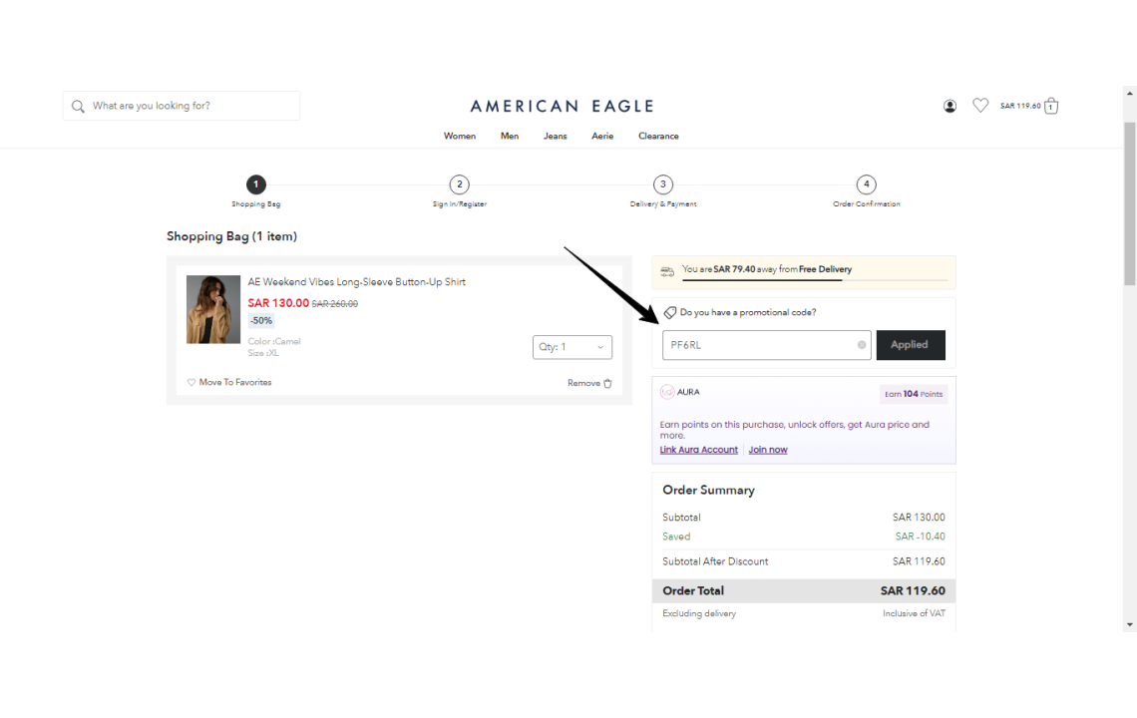Click the -50% discount badge

click(x=261, y=320)
